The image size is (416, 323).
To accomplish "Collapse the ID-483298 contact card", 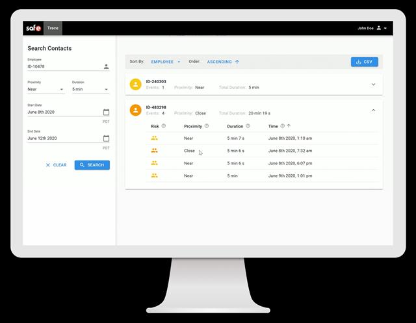I will 373,110.
